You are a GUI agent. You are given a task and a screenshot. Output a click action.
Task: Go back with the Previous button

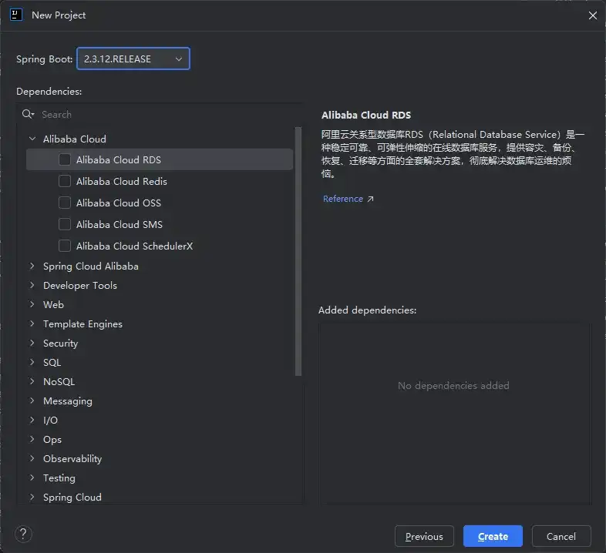[x=424, y=536]
